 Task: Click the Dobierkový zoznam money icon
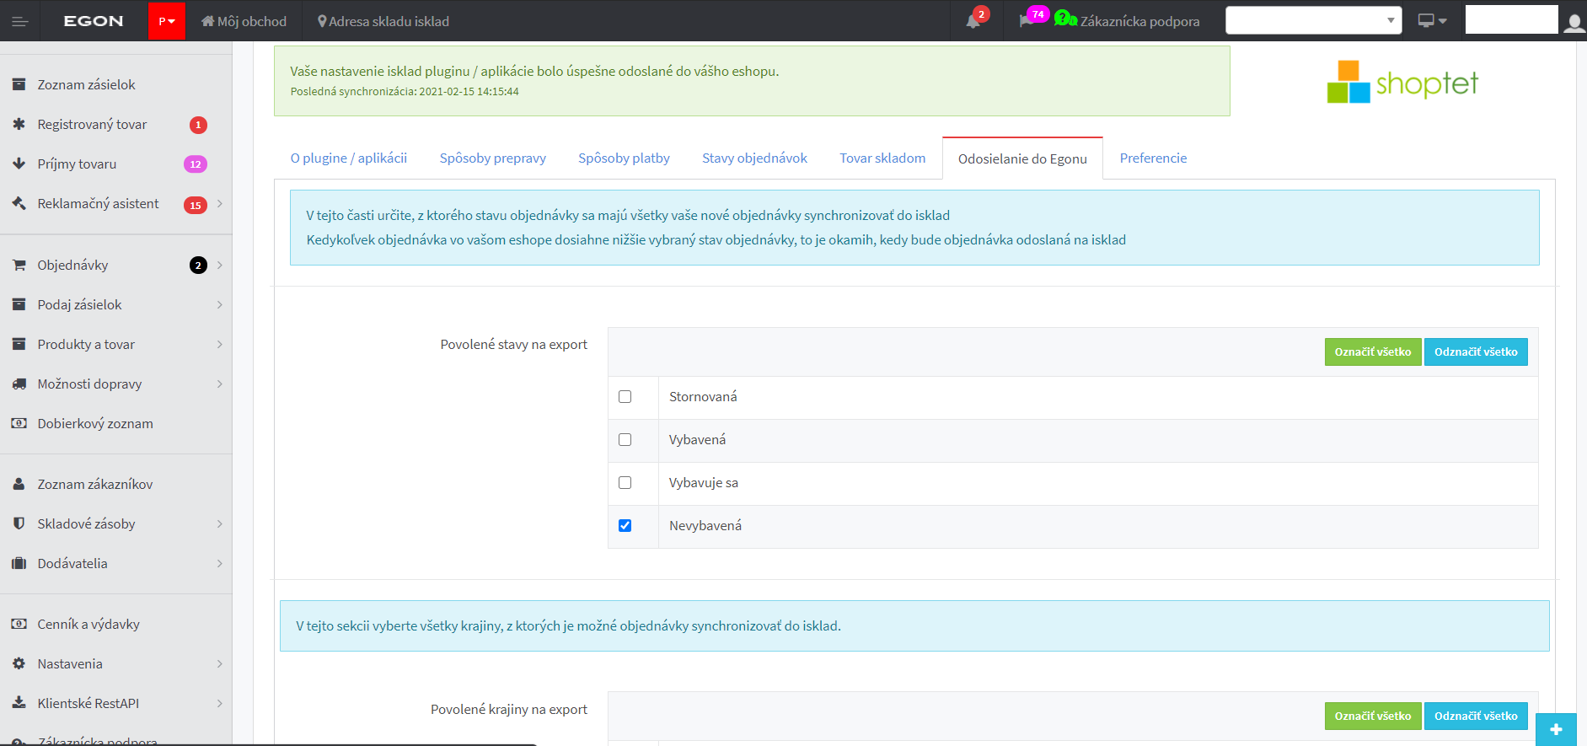[19, 423]
